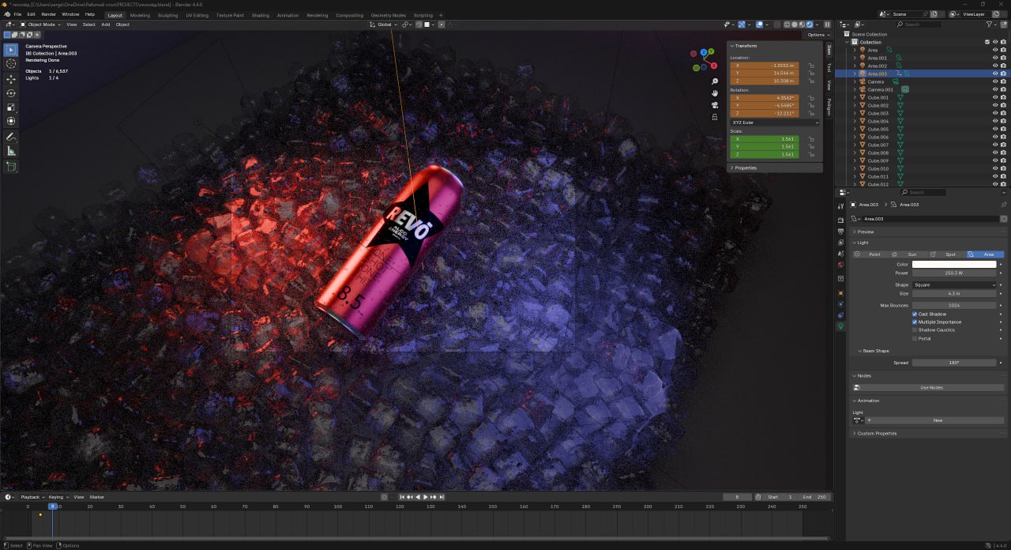Expand the Custom Properties panel
The image size is (1011, 550).
(878, 433)
